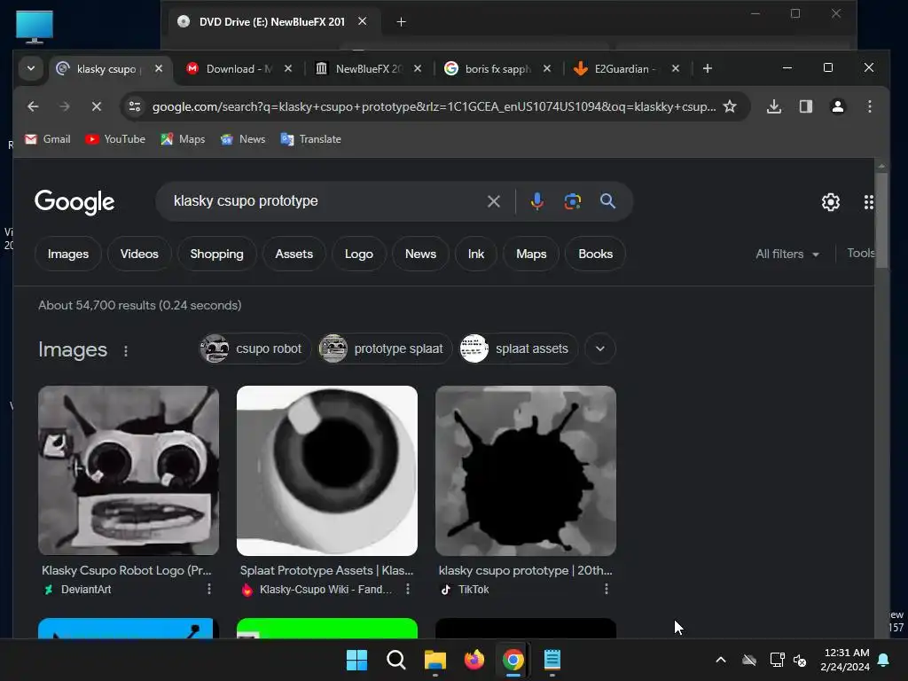View site information icon in address bar
This screenshot has height=681, width=908.
pyautogui.click(x=135, y=106)
